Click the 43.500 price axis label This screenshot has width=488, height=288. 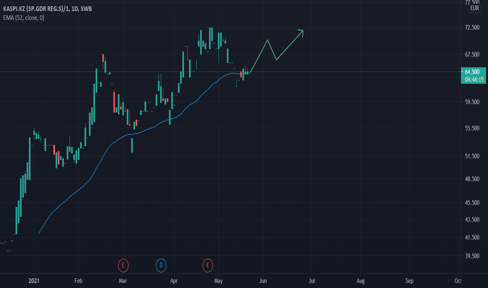point(472,219)
